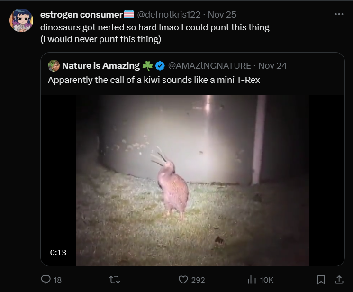Open the share tweet icon
This screenshot has height=292, width=353.
click(x=339, y=280)
